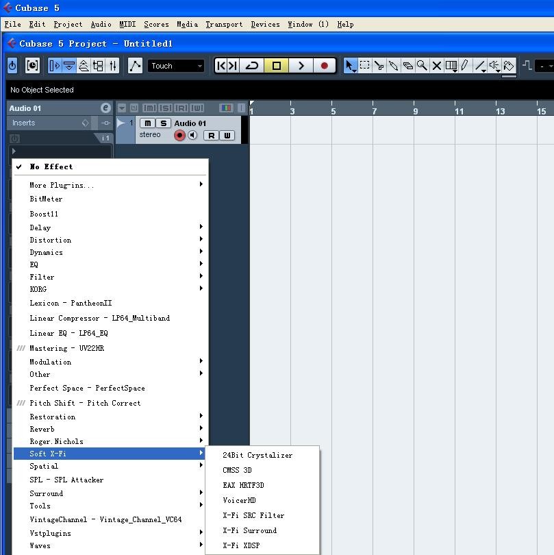Toggle global Read in track list header

coord(181,108)
